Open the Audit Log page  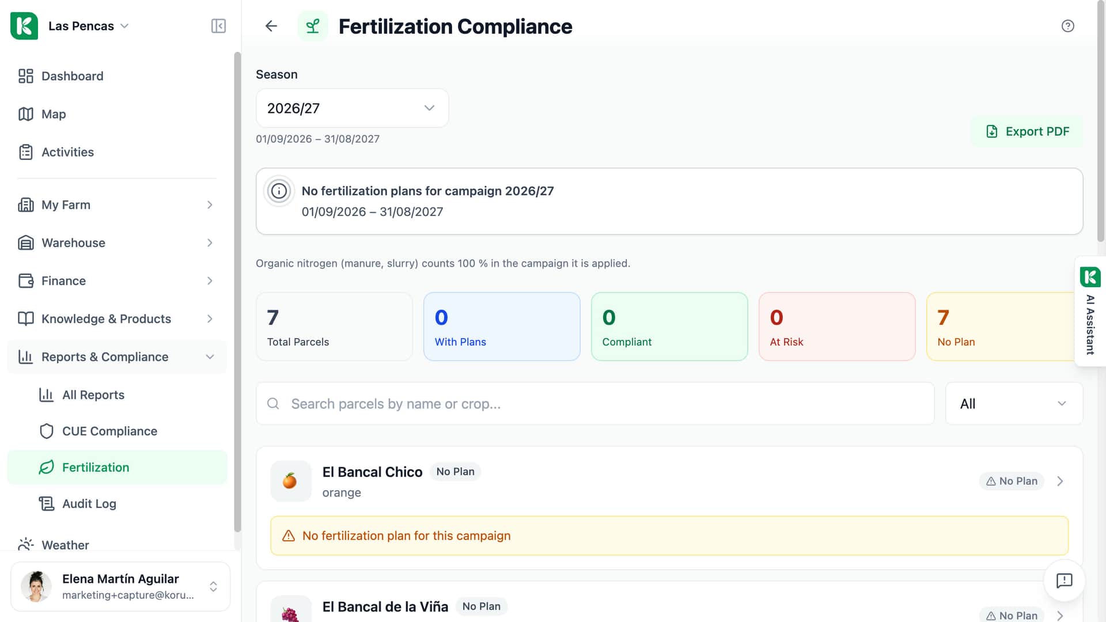(117, 504)
